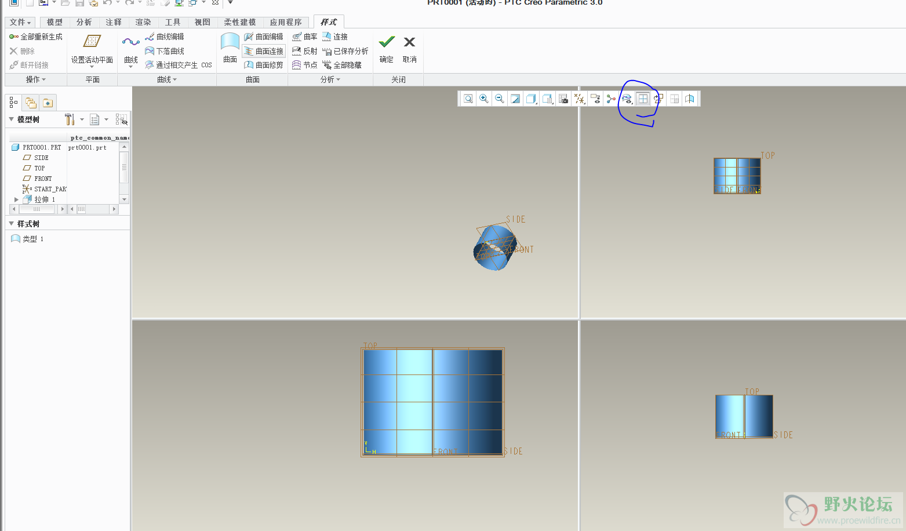Open the datum display filters dropdown
This screenshot has height=531, width=906.
(580, 99)
